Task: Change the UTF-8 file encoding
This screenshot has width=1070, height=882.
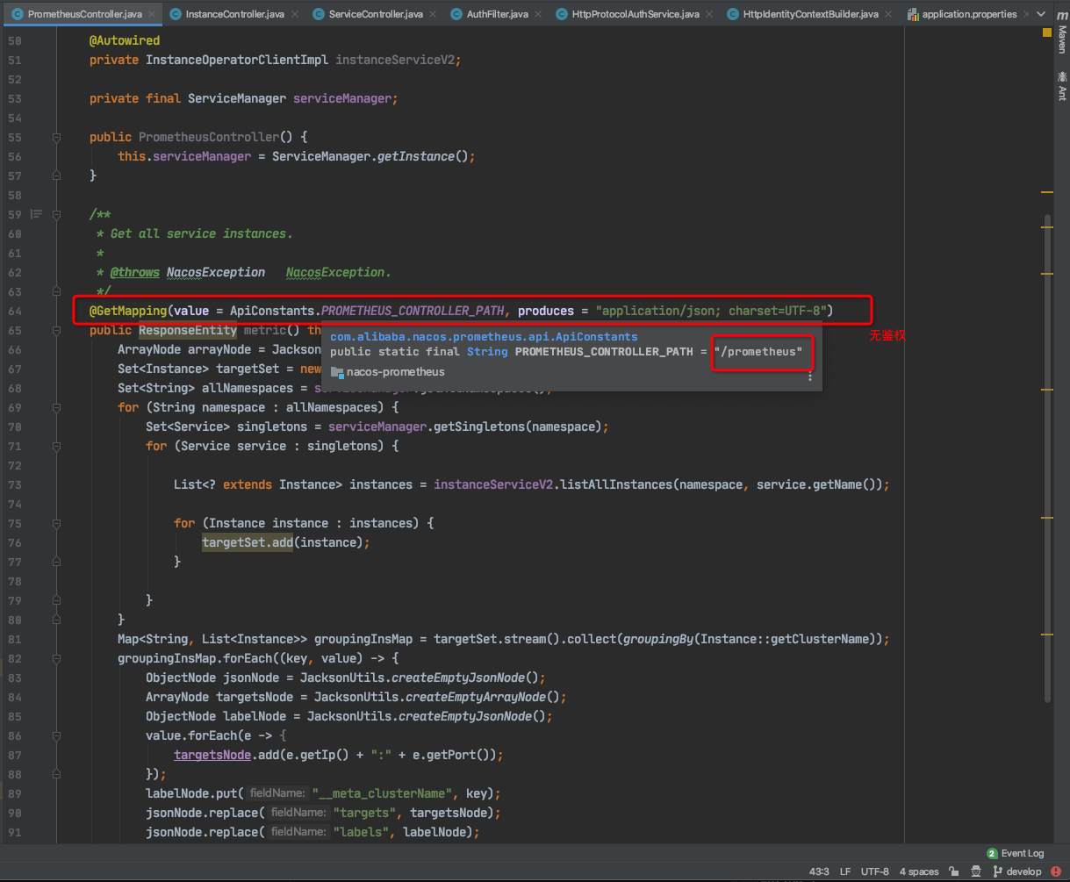Action: point(875,871)
